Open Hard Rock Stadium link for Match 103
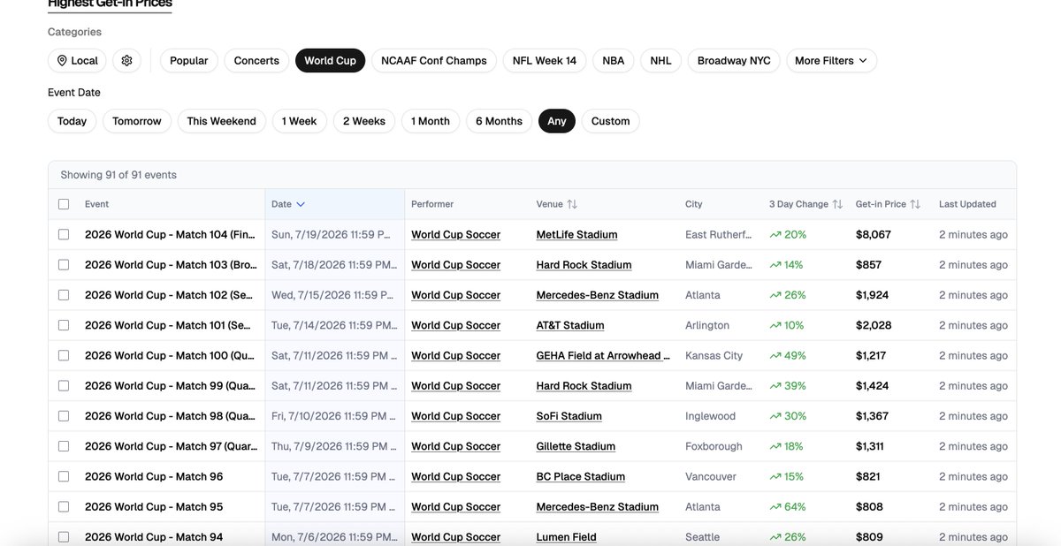1061x546 pixels. point(584,265)
